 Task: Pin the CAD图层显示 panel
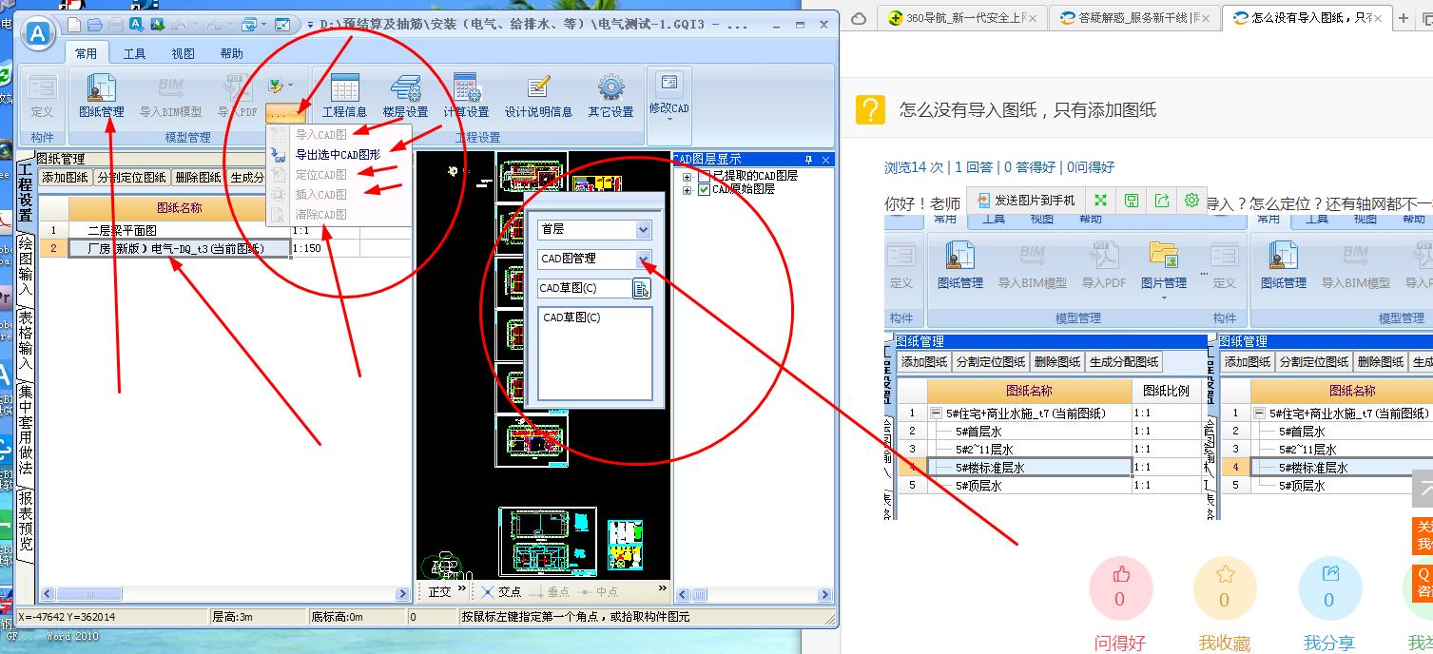809,160
